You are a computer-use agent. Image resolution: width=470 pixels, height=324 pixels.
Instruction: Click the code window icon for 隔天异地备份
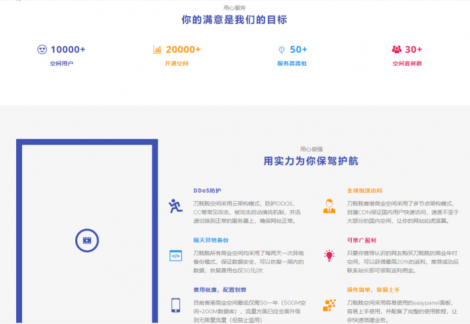pyautogui.click(x=176, y=255)
